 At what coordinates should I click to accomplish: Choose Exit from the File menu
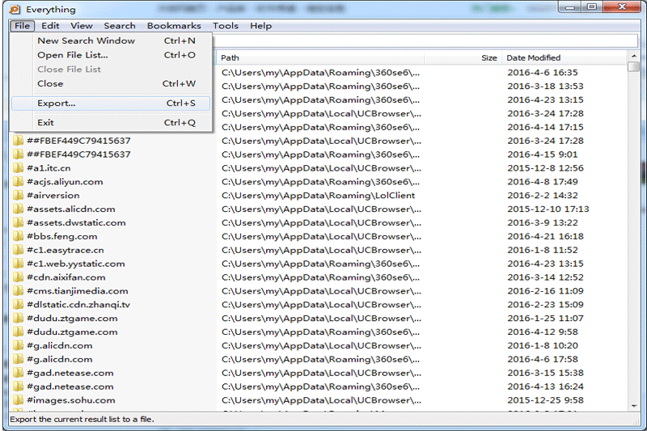(45, 123)
